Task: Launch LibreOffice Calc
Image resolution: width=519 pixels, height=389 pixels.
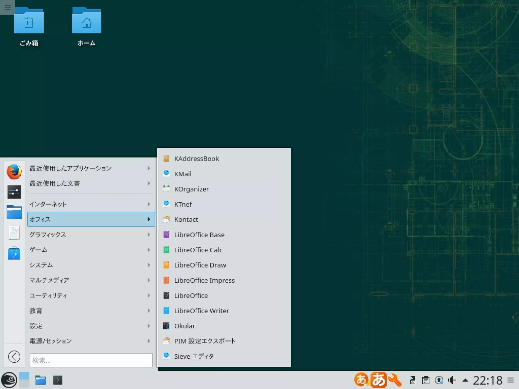Action: pos(224,250)
